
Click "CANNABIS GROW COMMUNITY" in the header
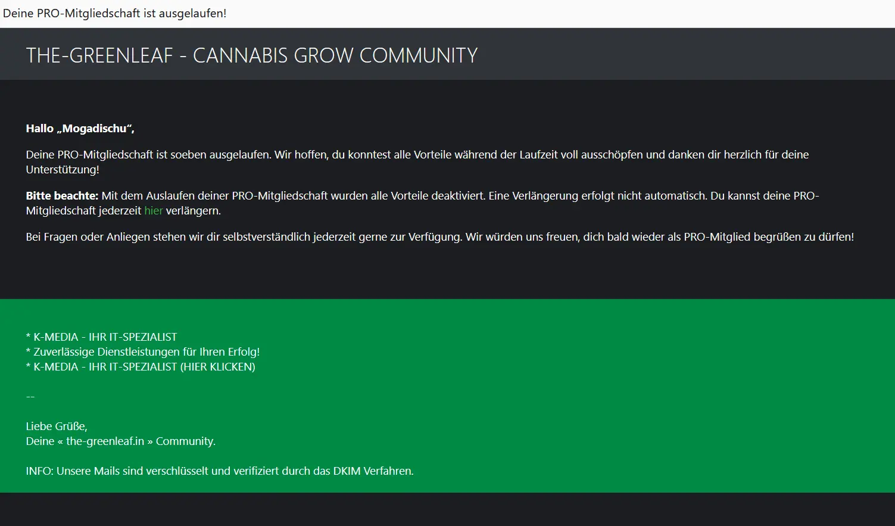point(335,55)
